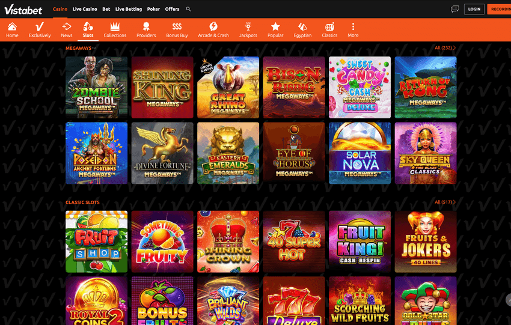Open the live chat icon

click(455, 9)
